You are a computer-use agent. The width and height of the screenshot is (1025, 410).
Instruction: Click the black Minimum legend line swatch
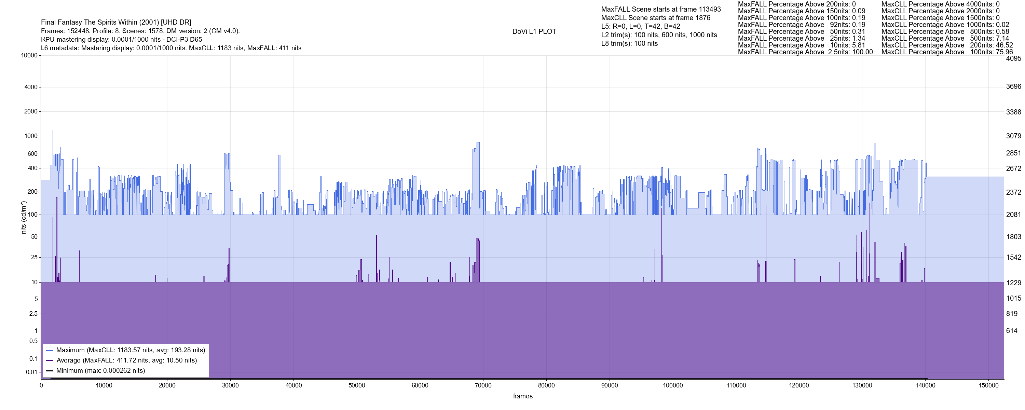[x=50, y=371]
